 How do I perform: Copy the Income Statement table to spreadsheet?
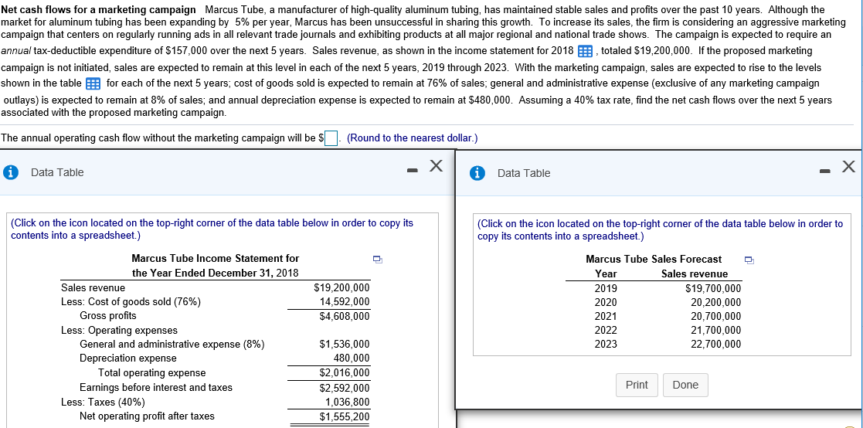coord(377,259)
